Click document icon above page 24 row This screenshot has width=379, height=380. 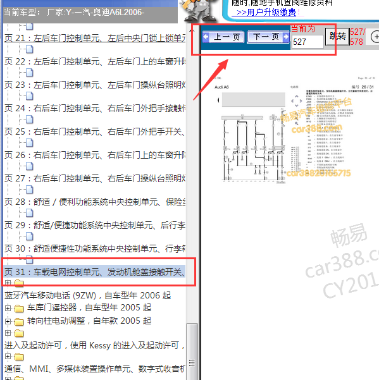[29, 96]
